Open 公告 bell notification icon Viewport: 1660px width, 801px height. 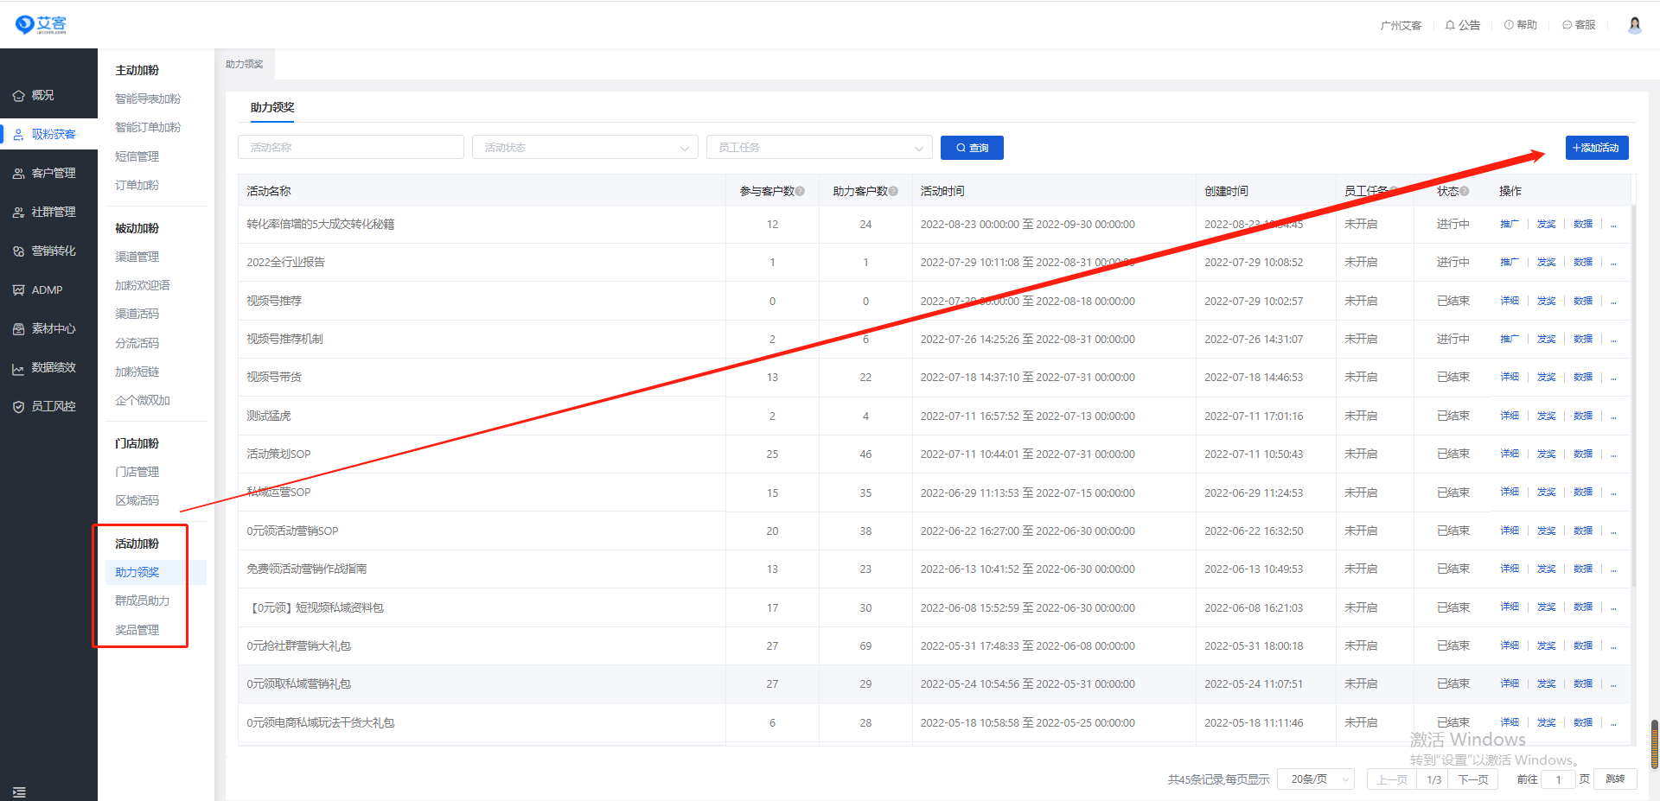(x=1450, y=25)
